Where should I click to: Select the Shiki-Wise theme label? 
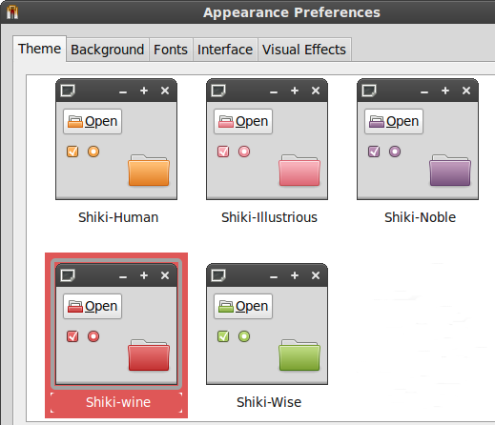269,402
